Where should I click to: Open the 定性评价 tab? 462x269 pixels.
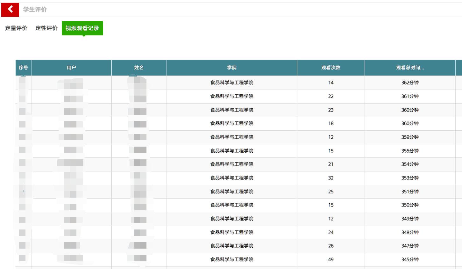[46, 28]
